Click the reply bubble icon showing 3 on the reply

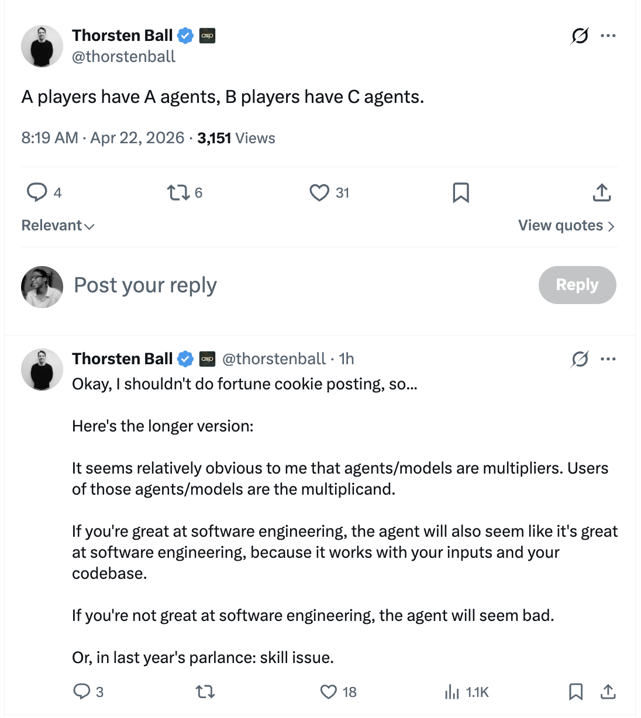(x=82, y=692)
